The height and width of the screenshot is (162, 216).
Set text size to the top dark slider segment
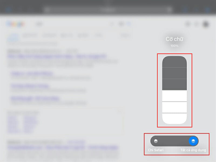pyautogui.click(x=174, y=62)
